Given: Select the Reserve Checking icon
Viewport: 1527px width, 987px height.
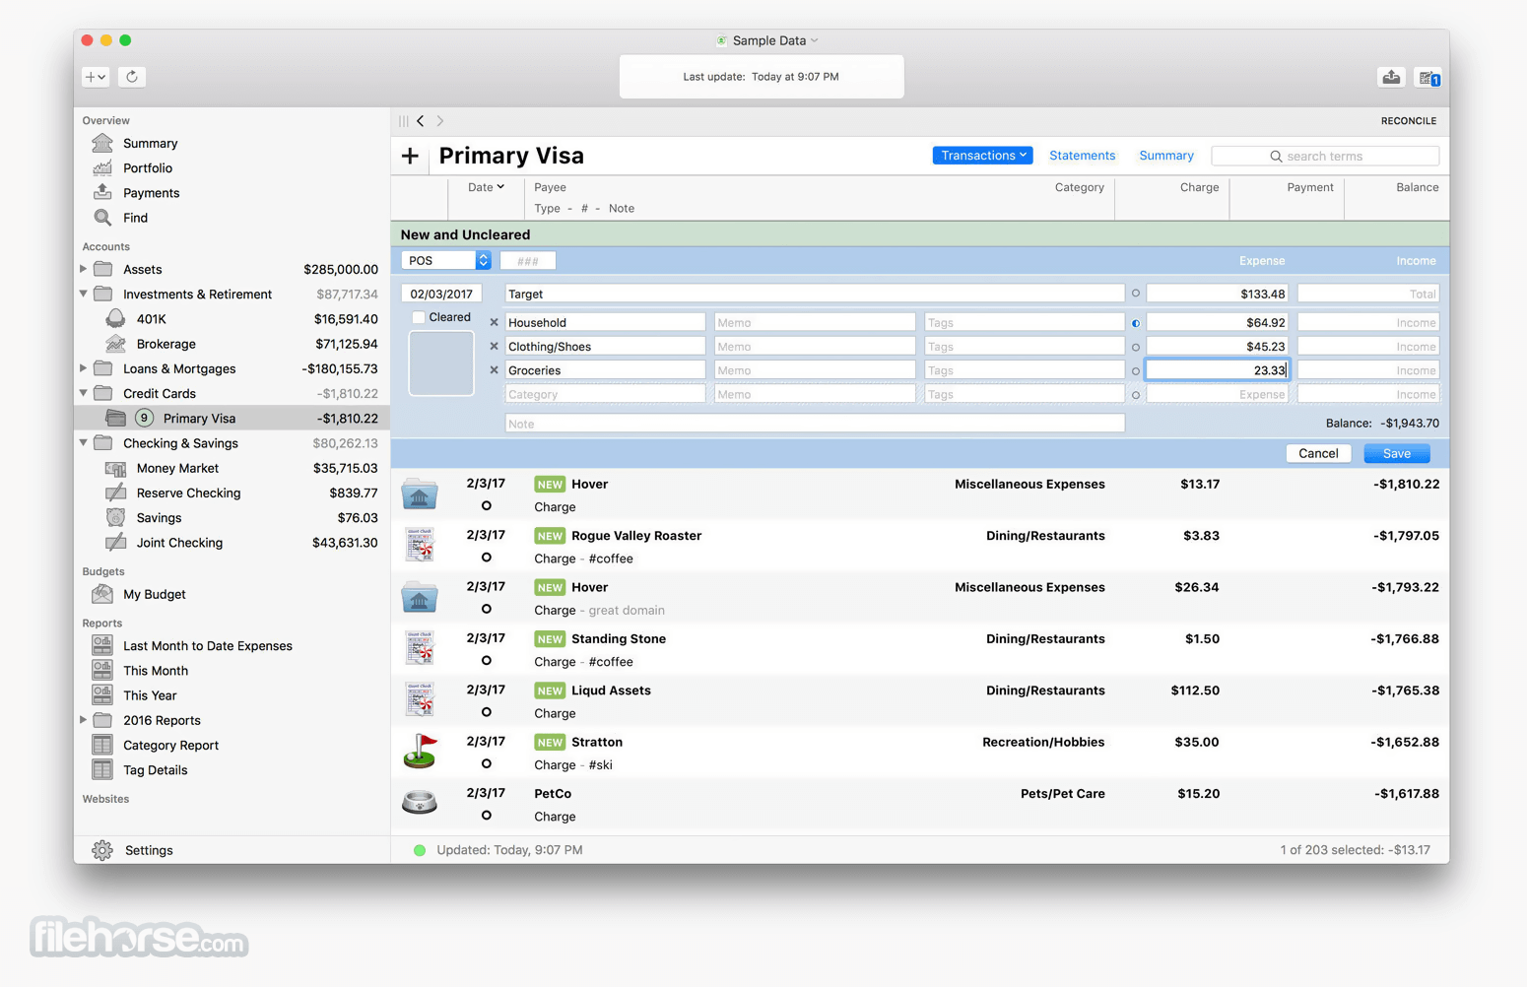Looking at the screenshot, I should [x=115, y=493].
